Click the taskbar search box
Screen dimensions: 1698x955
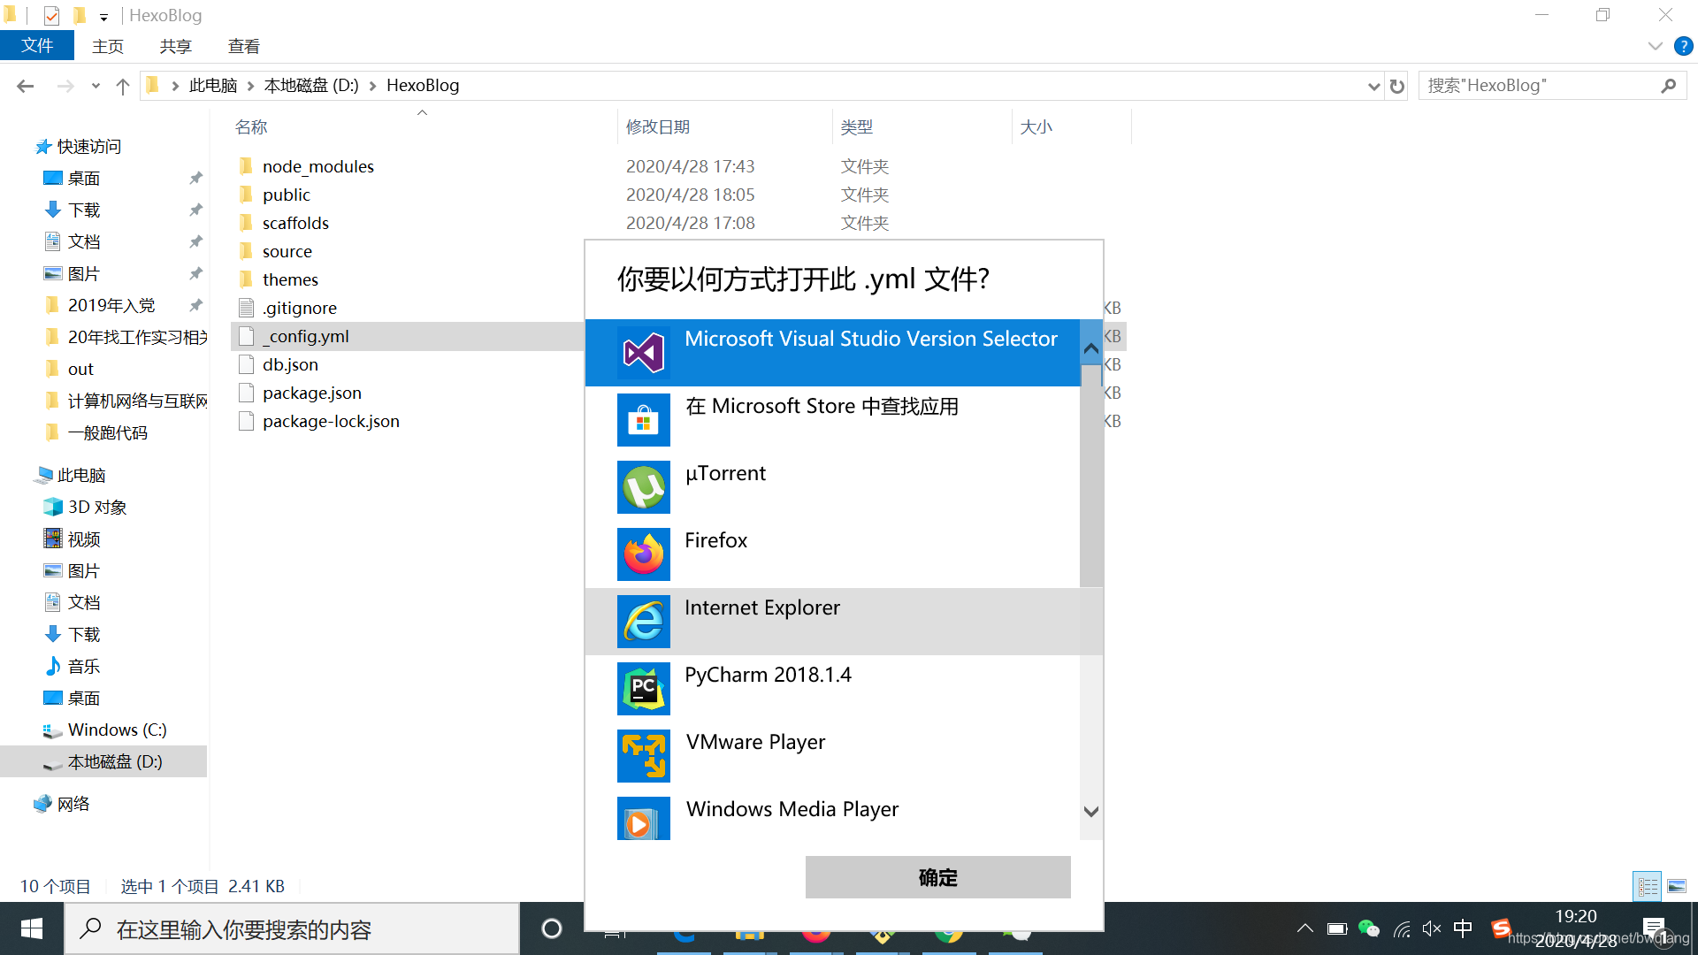click(292, 928)
